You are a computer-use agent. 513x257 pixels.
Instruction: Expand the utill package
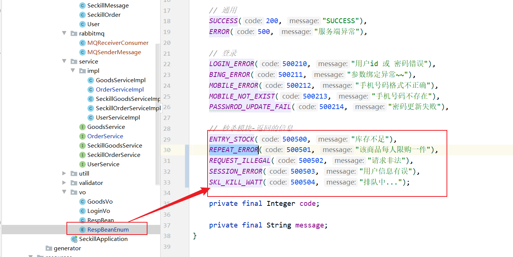[65, 173]
